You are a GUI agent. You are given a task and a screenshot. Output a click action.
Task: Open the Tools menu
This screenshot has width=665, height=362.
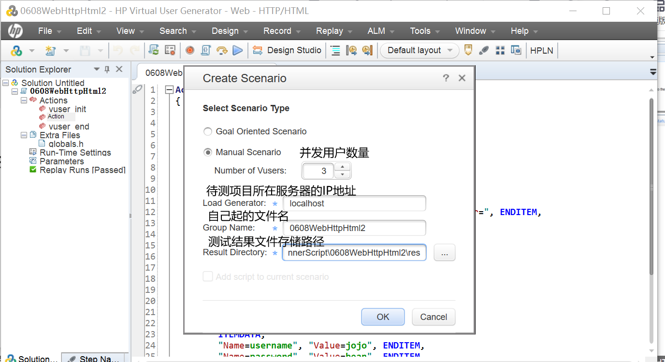point(425,31)
